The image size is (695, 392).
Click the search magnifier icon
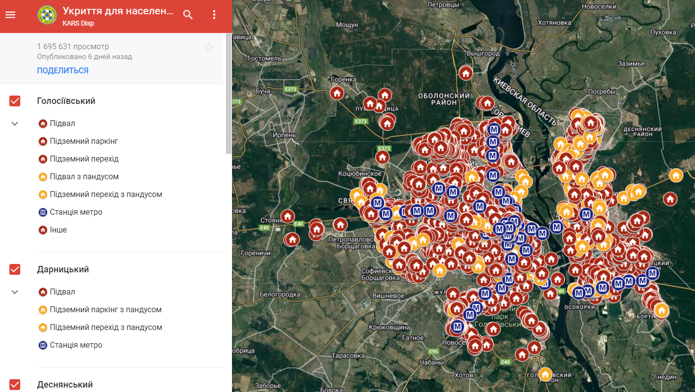coord(188,15)
